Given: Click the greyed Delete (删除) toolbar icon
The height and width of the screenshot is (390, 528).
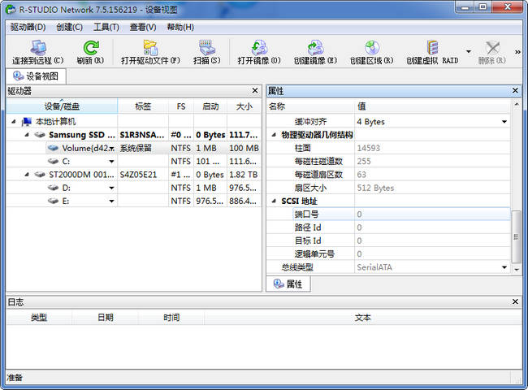Looking at the screenshot, I should coord(492,48).
